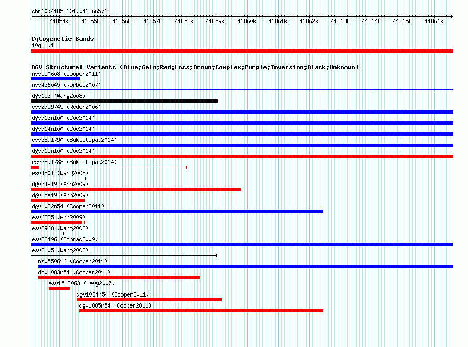Image resolution: width=468 pixels, height=347 pixels.
Task: Click the 41863k ruler tick label
Action: tap(340, 21)
